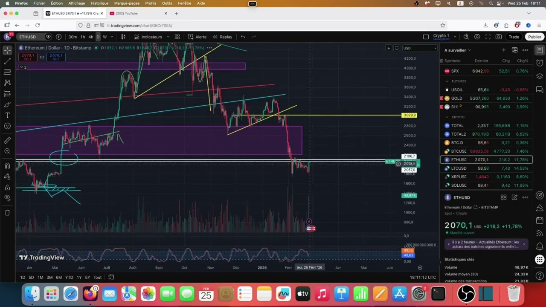Add a symbol to the watchlist
The height and width of the screenshot is (307, 546).
tap(504, 50)
